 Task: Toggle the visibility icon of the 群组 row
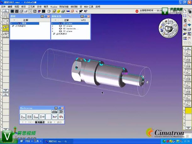[19, 23]
